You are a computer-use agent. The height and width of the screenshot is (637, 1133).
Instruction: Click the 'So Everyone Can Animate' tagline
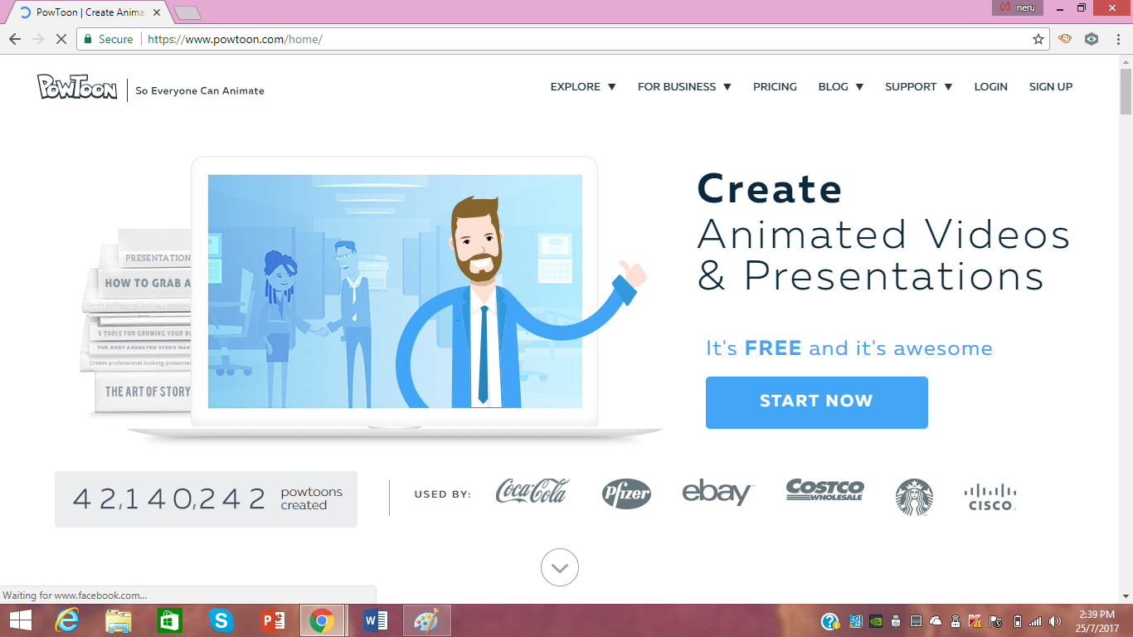(x=200, y=90)
